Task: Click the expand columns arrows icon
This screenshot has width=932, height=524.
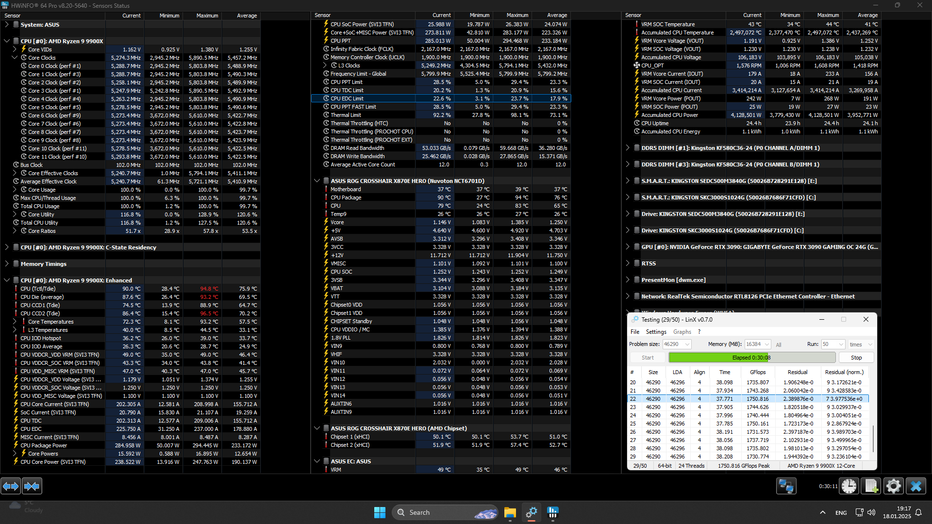Action: (x=11, y=486)
